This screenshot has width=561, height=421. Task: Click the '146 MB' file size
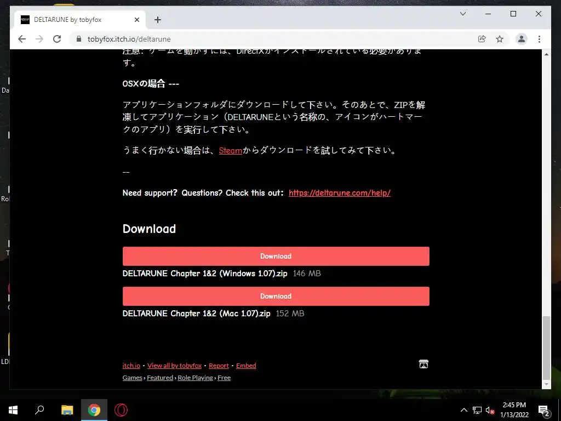click(307, 274)
